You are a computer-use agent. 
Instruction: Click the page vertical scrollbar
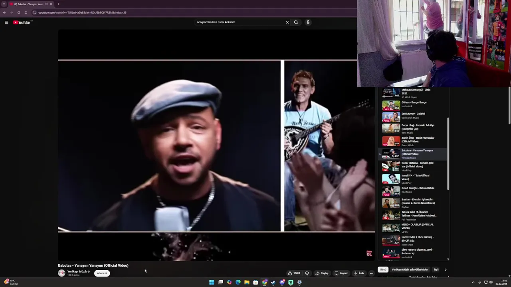pos(509,105)
